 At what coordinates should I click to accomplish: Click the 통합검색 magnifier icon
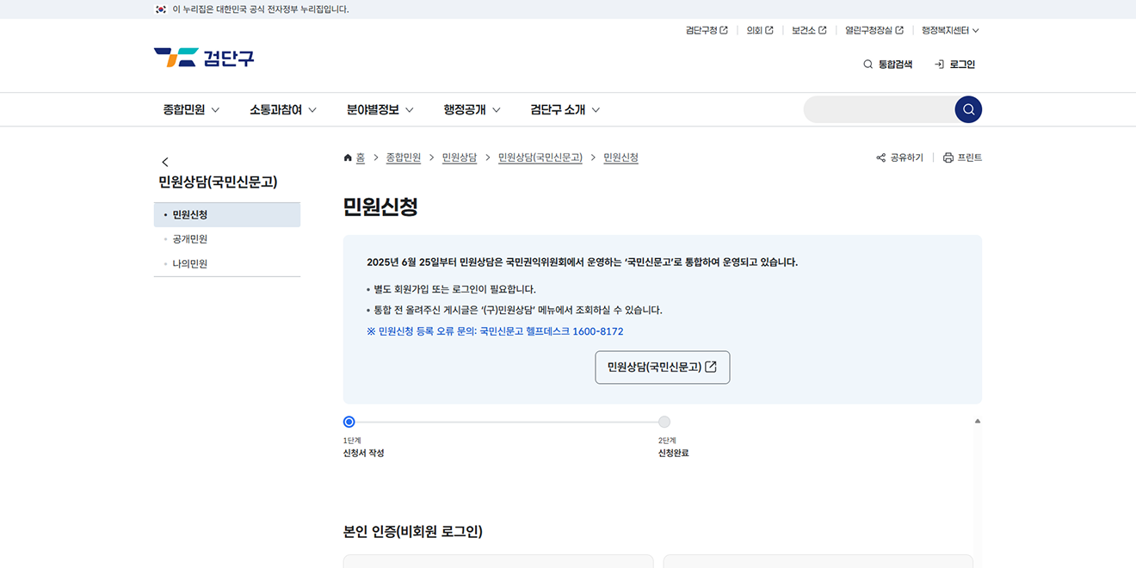click(x=867, y=65)
